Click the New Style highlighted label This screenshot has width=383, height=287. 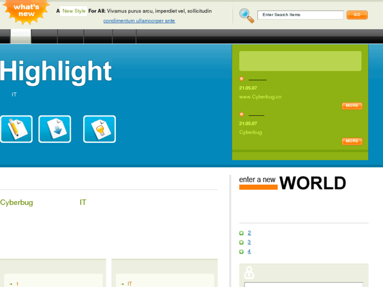point(74,11)
